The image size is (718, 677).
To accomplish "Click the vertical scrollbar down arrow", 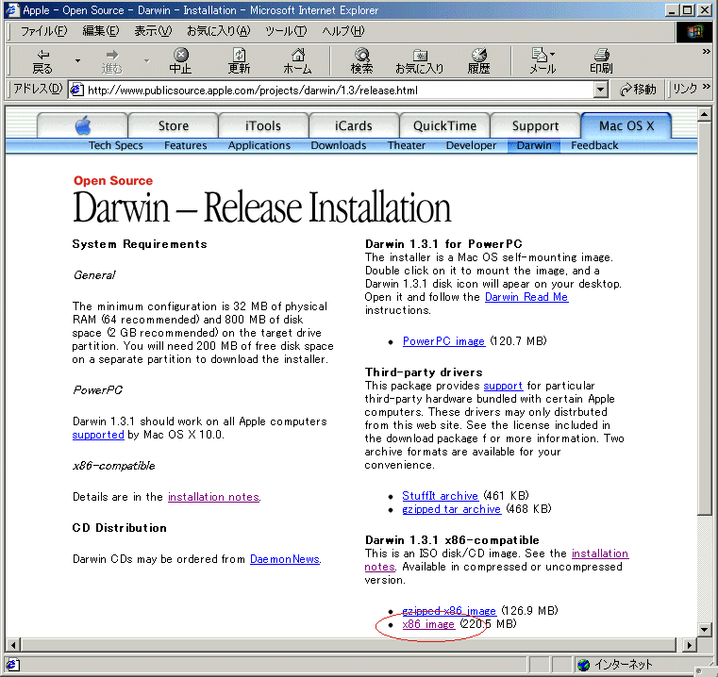I will point(705,630).
